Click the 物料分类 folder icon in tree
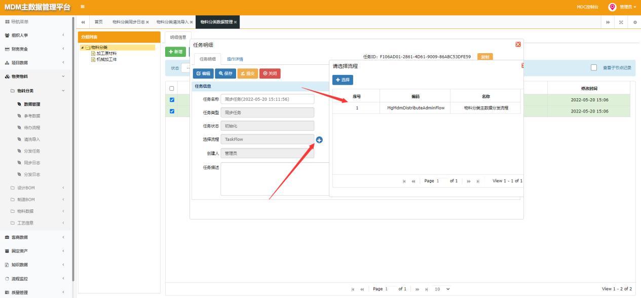This screenshot has width=641, height=298. [88, 48]
